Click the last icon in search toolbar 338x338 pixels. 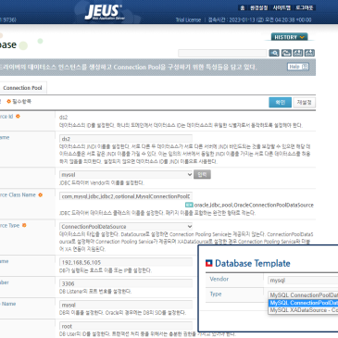tap(309, 53)
